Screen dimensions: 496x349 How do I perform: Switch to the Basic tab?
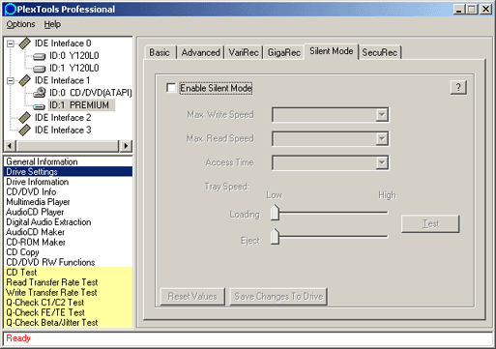tap(160, 52)
